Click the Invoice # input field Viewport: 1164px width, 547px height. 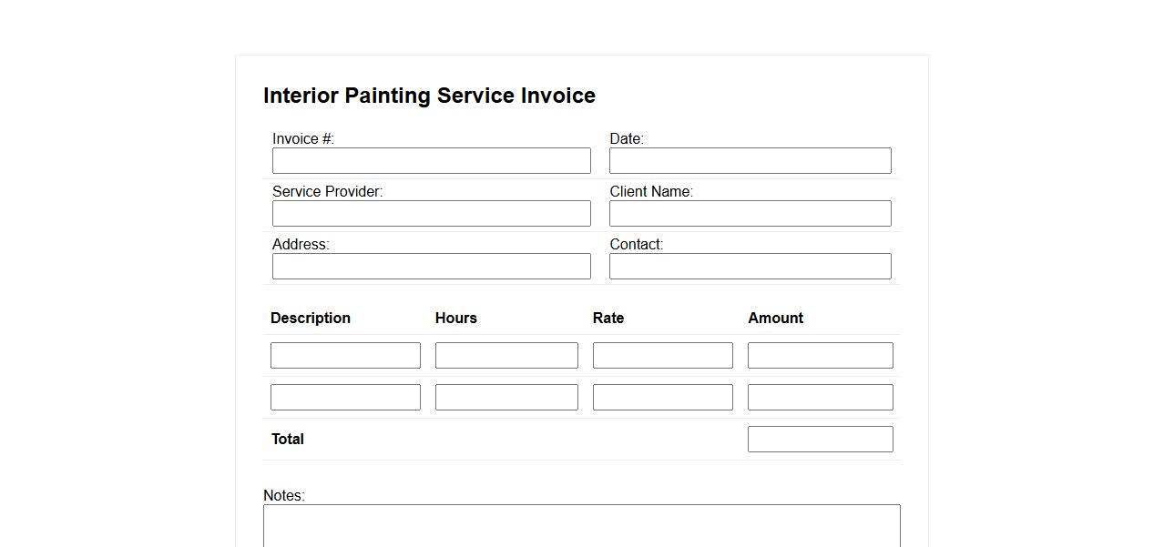(x=431, y=161)
